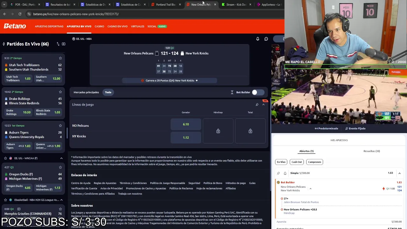Bet Utah Tech Trailblazers at 1.03
407x229 pixels.
[x=18, y=79]
